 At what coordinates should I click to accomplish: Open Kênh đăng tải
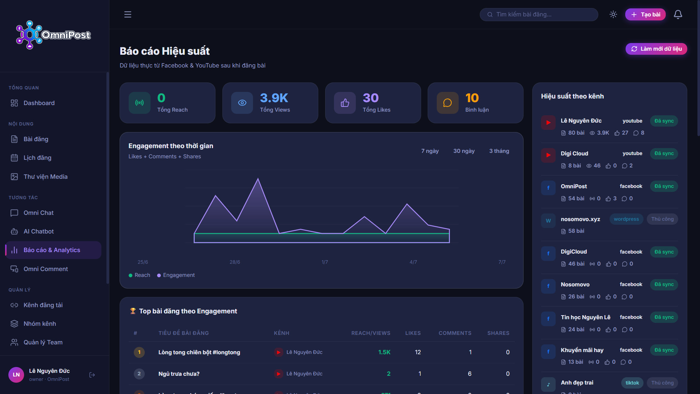pyautogui.click(x=53, y=305)
